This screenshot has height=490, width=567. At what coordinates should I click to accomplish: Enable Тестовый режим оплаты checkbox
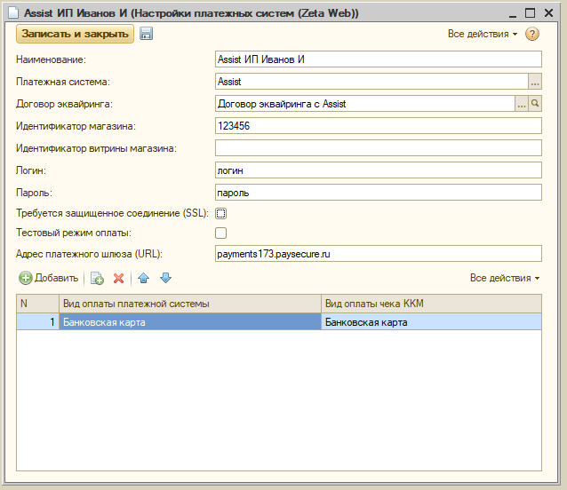pyautogui.click(x=221, y=233)
